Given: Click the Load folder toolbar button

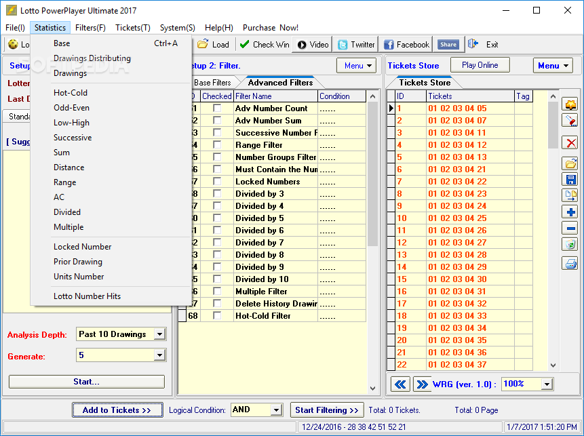Looking at the screenshot, I should pyautogui.click(x=214, y=45).
